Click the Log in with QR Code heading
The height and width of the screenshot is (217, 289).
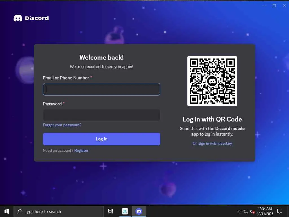click(212, 119)
